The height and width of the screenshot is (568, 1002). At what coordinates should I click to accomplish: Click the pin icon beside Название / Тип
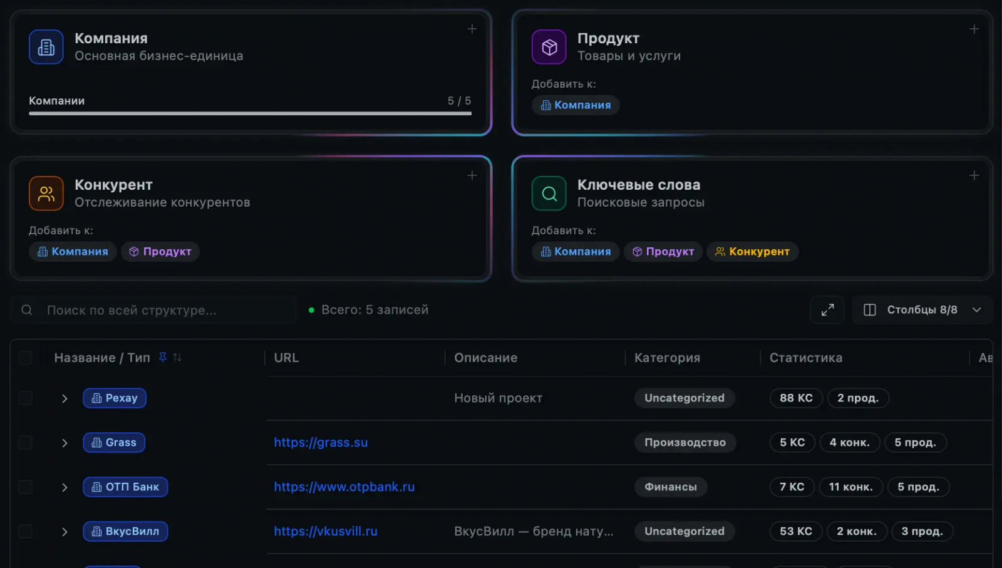[163, 358]
